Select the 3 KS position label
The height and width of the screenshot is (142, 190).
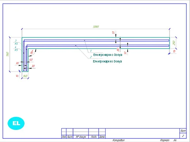(16, 42)
